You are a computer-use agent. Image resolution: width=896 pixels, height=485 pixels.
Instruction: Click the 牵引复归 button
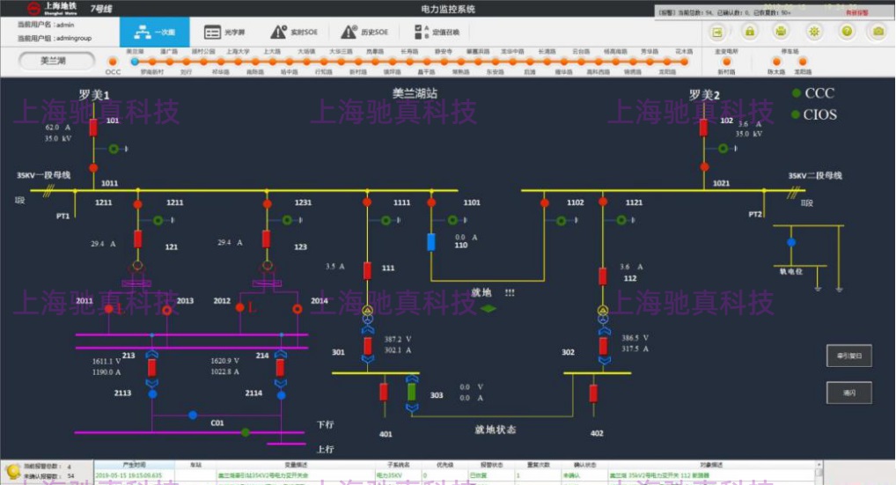tap(848, 356)
